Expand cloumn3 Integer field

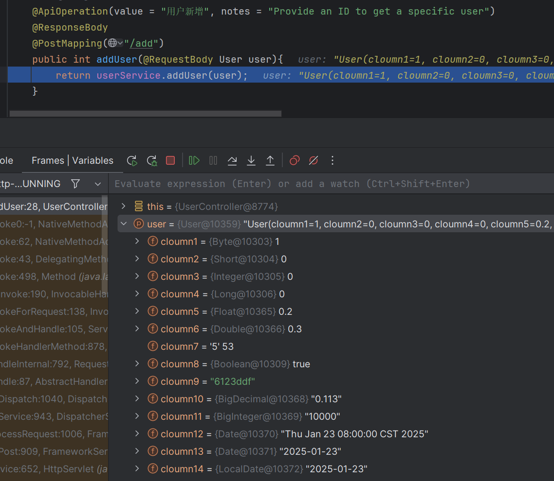point(137,276)
